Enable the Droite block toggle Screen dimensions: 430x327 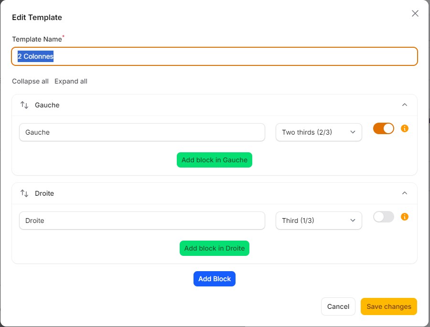pos(383,217)
